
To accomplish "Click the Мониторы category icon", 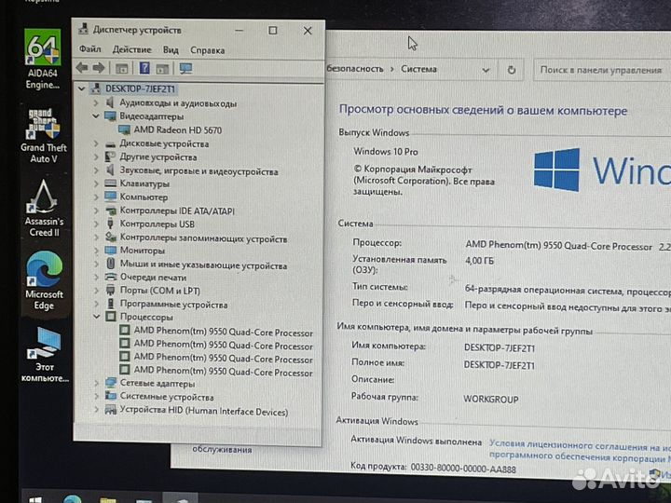I will coord(110,250).
